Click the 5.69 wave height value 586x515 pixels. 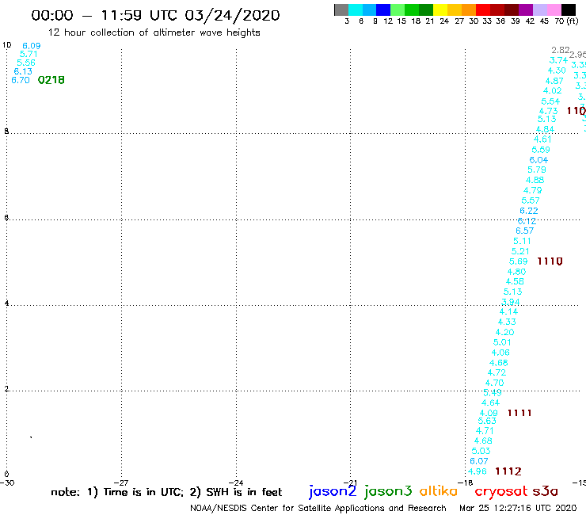tap(519, 261)
